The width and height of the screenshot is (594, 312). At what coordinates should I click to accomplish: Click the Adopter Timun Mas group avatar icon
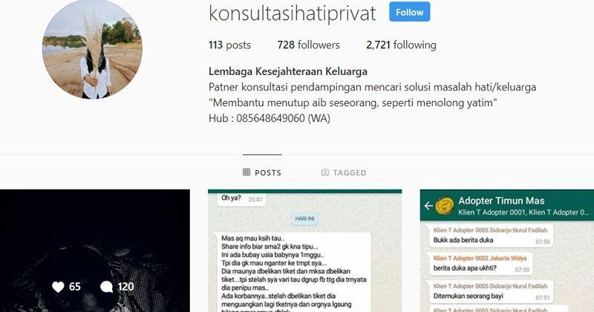445,207
